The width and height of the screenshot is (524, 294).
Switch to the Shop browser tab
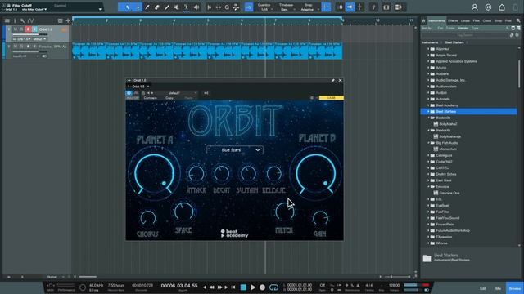[x=499, y=20]
